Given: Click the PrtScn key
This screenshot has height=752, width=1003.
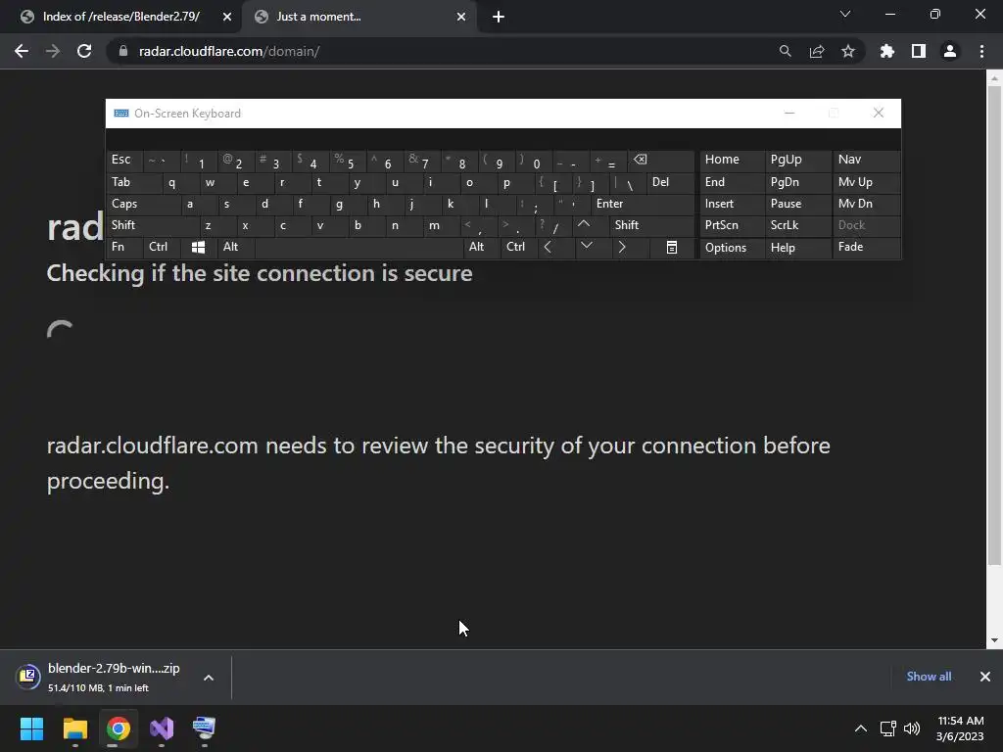Looking at the screenshot, I should pyautogui.click(x=733, y=225).
